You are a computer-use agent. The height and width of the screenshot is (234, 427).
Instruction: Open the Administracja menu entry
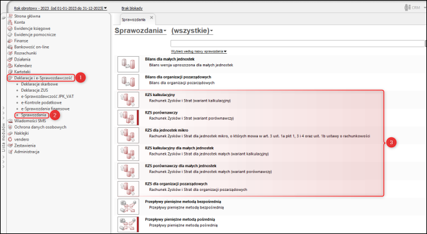(27, 152)
